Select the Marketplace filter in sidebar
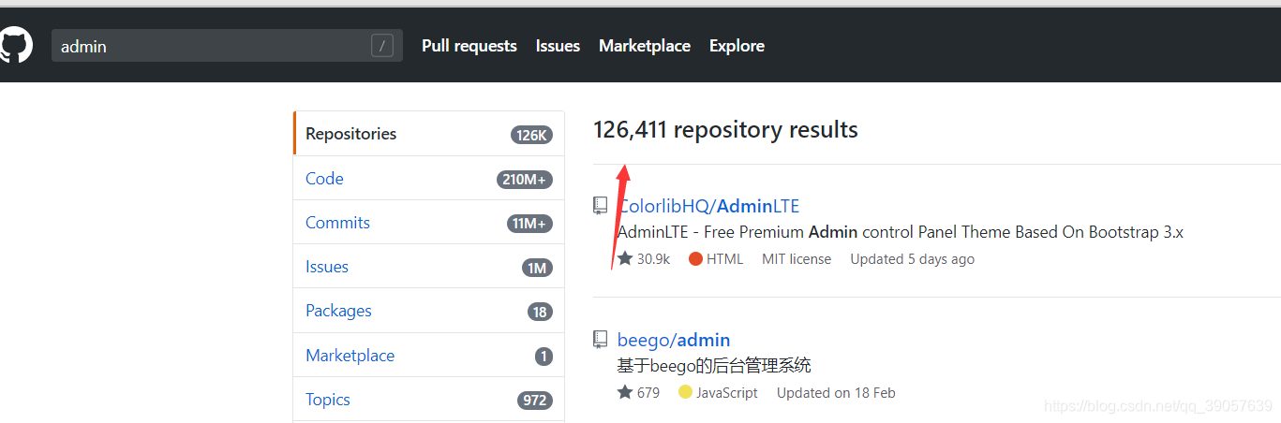The image size is (1281, 423). coord(429,355)
